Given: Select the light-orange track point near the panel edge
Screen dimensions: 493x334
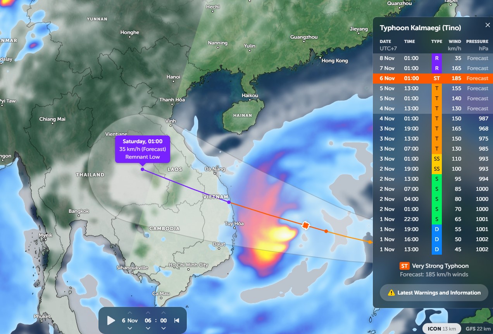Looking at the screenshot, I should (x=370, y=242).
